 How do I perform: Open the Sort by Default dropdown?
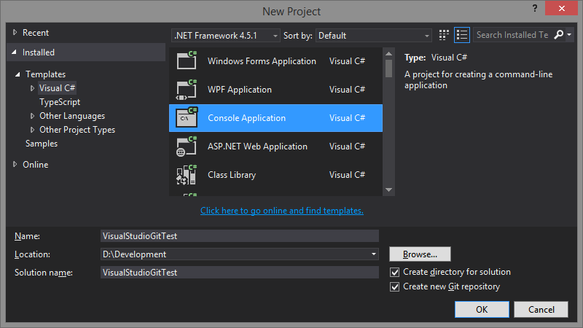pos(374,36)
